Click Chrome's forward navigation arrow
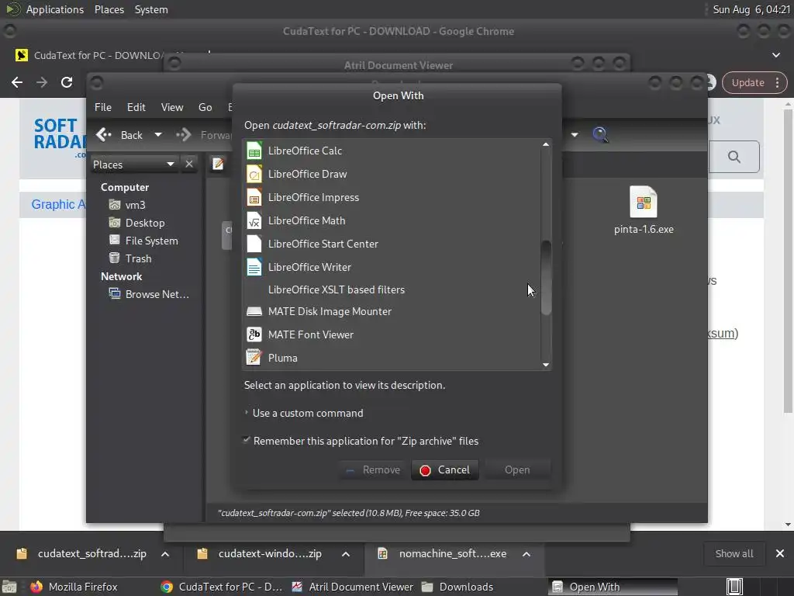The width and height of the screenshot is (794, 596). 42,82
